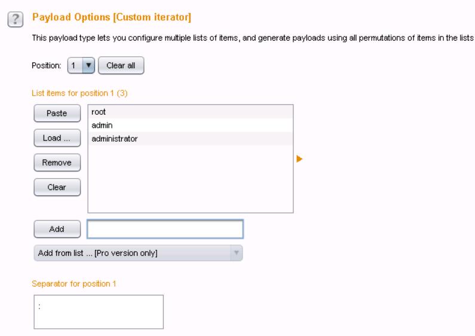
Task: Click the Add button
Action: pos(57,229)
